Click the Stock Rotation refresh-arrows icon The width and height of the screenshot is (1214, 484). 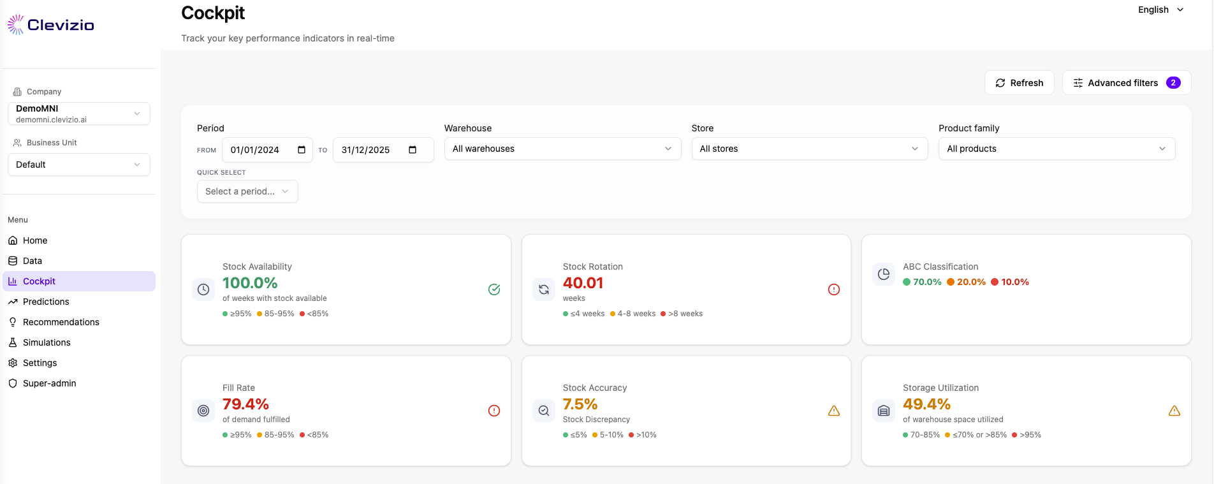point(543,290)
